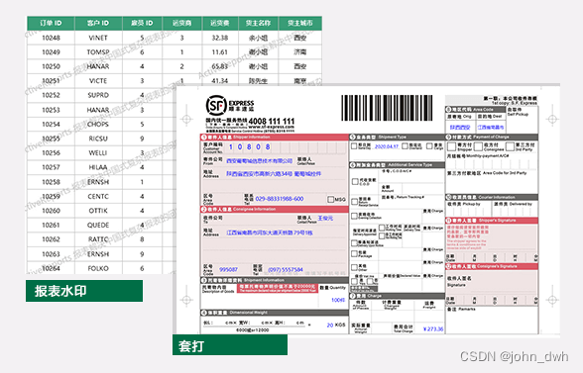Click the 订单 ID column header
583x373 pixels.
pyautogui.click(x=51, y=23)
